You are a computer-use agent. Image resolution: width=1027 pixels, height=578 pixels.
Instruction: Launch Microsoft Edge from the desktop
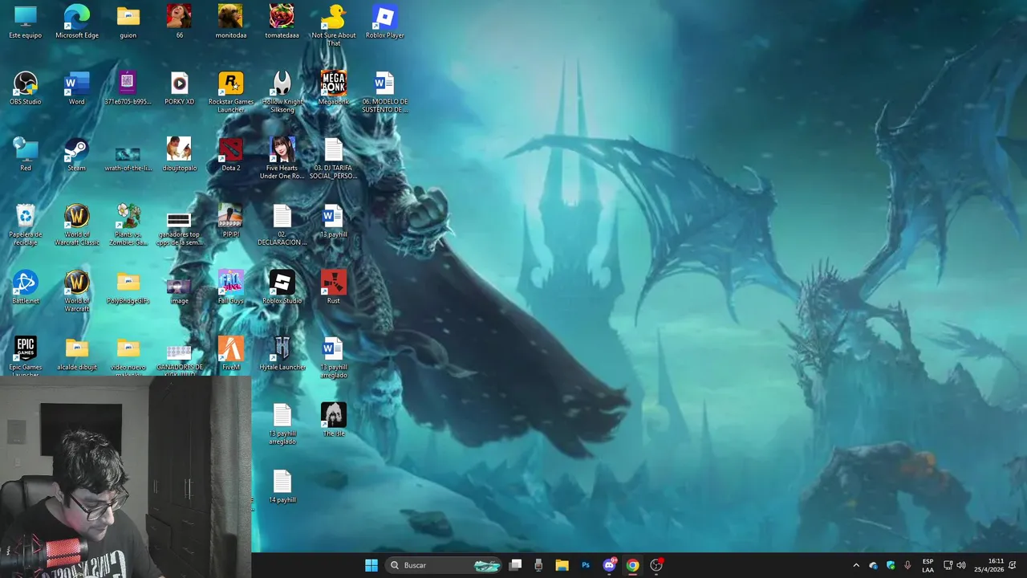(77, 22)
